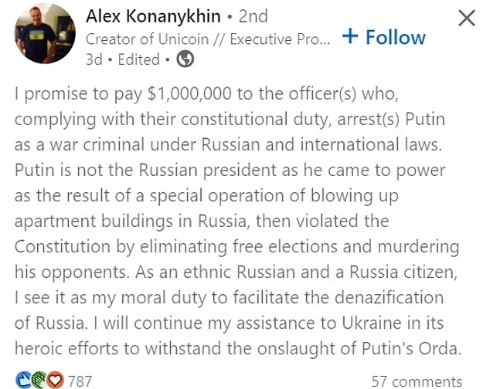Click the '3d' post timestamp
This screenshot has width=483, height=389.
pyautogui.click(x=96, y=59)
